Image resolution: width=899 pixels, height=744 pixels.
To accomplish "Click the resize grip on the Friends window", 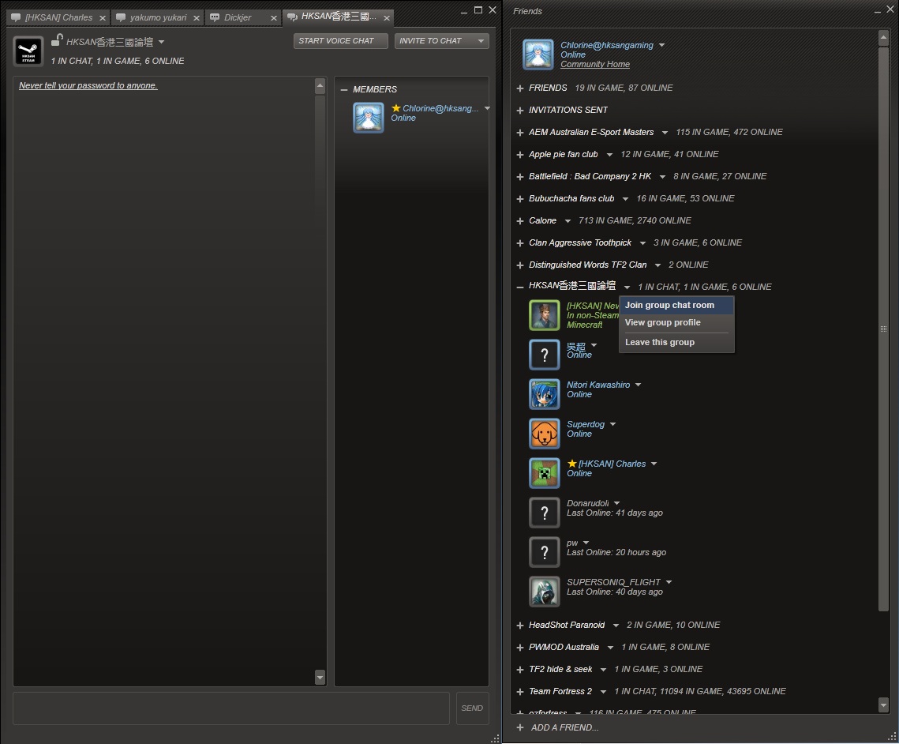I will [x=892, y=737].
